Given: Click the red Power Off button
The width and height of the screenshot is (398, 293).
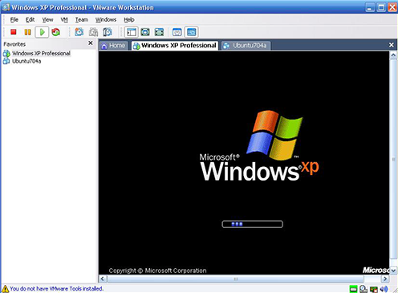Looking at the screenshot, I should [14, 32].
